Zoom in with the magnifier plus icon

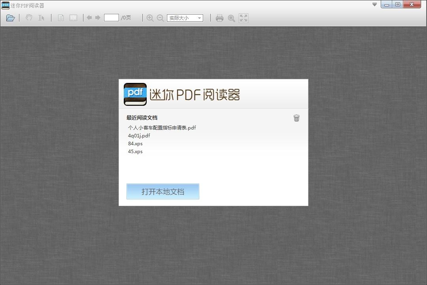click(150, 18)
